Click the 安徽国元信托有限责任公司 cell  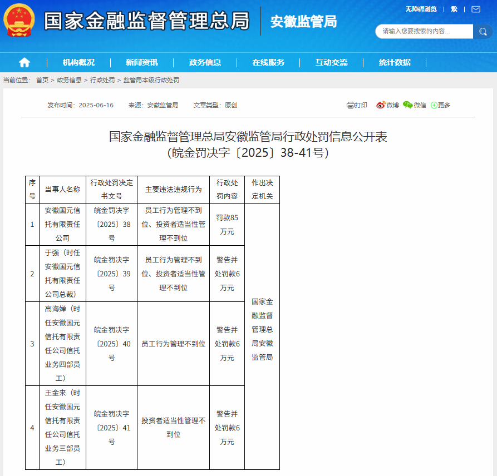62,224
